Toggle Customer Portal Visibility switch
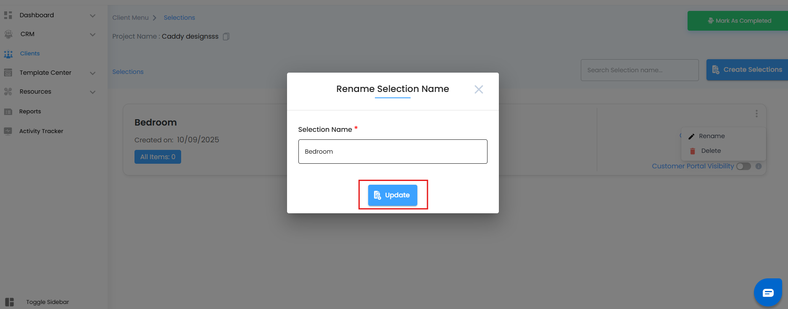The width and height of the screenshot is (788, 309). tap(743, 166)
